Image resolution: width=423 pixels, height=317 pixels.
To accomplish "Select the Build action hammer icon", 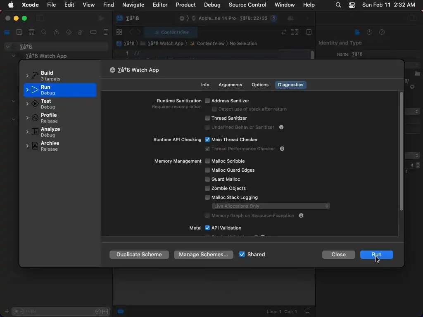I will tap(35, 76).
